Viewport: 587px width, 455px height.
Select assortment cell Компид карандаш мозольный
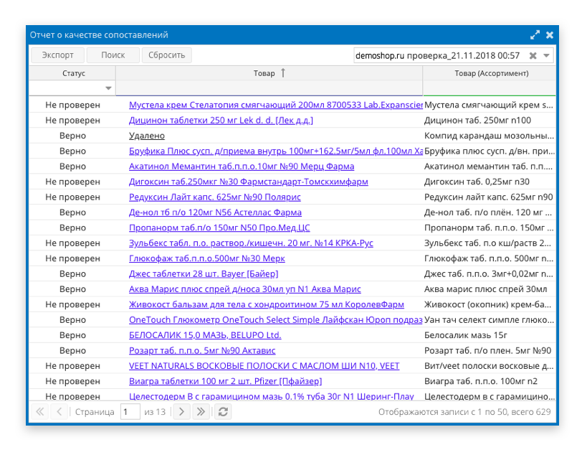[x=489, y=136]
